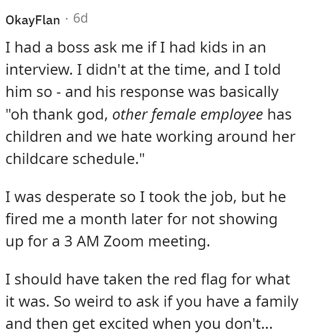Click the word 'fired' in the comment
Viewport: 325px width, 334px height.
coord(22,219)
